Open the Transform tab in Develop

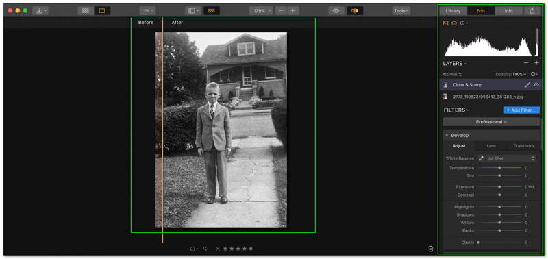(x=523, y=146)
